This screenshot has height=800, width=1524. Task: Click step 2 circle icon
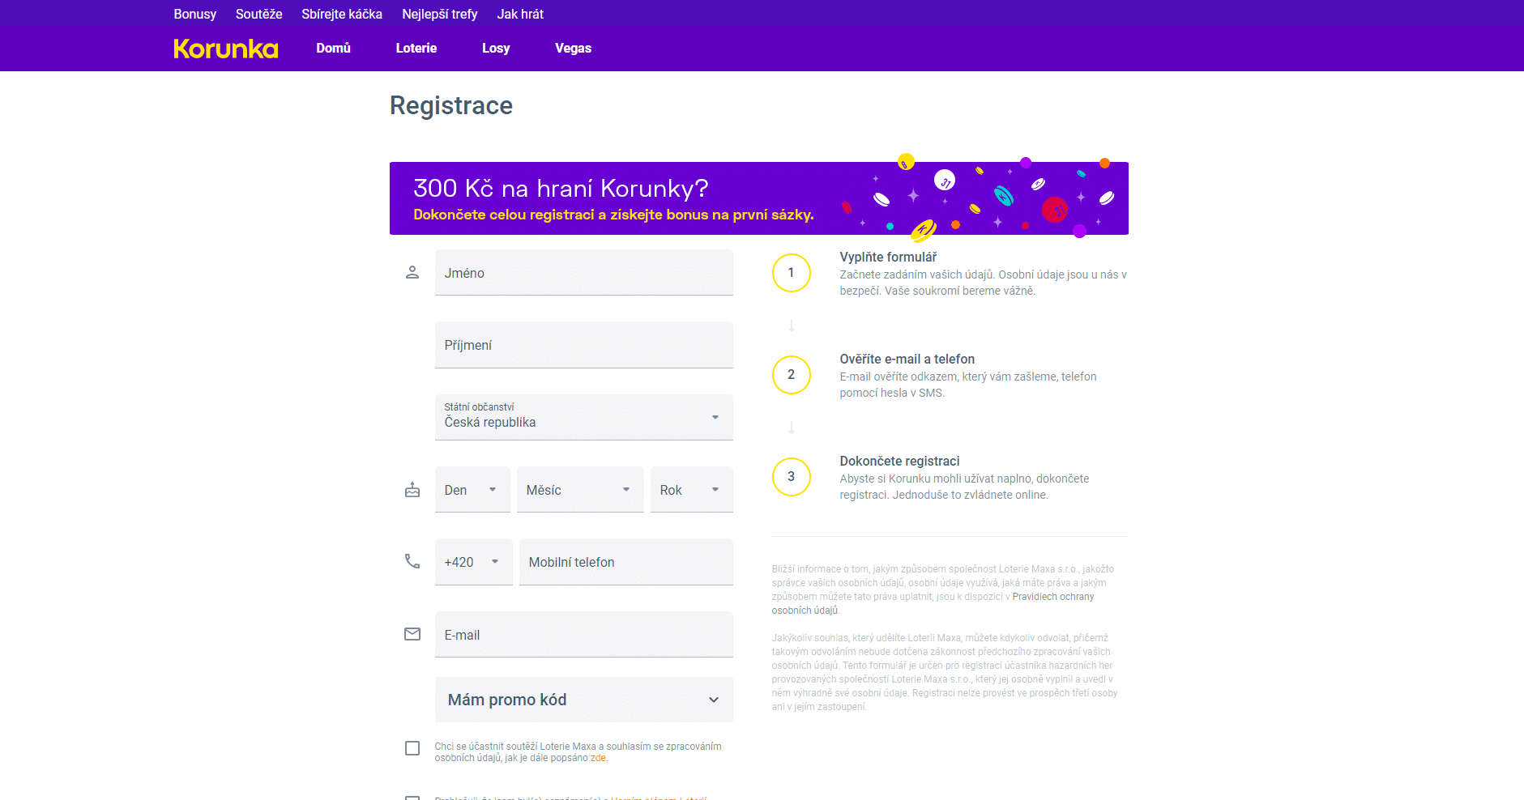[792, 375]
